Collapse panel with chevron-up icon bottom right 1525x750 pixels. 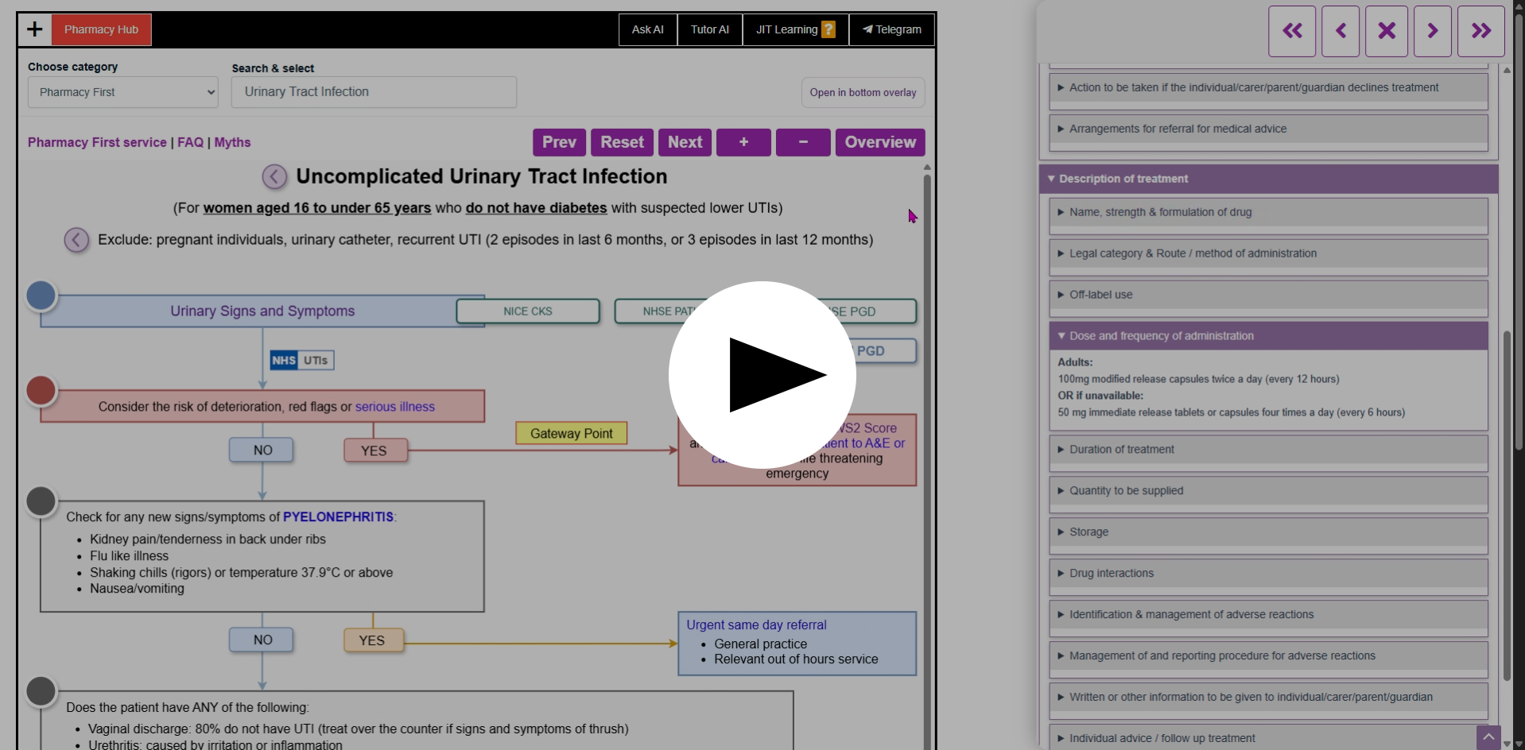point(1488,737)
